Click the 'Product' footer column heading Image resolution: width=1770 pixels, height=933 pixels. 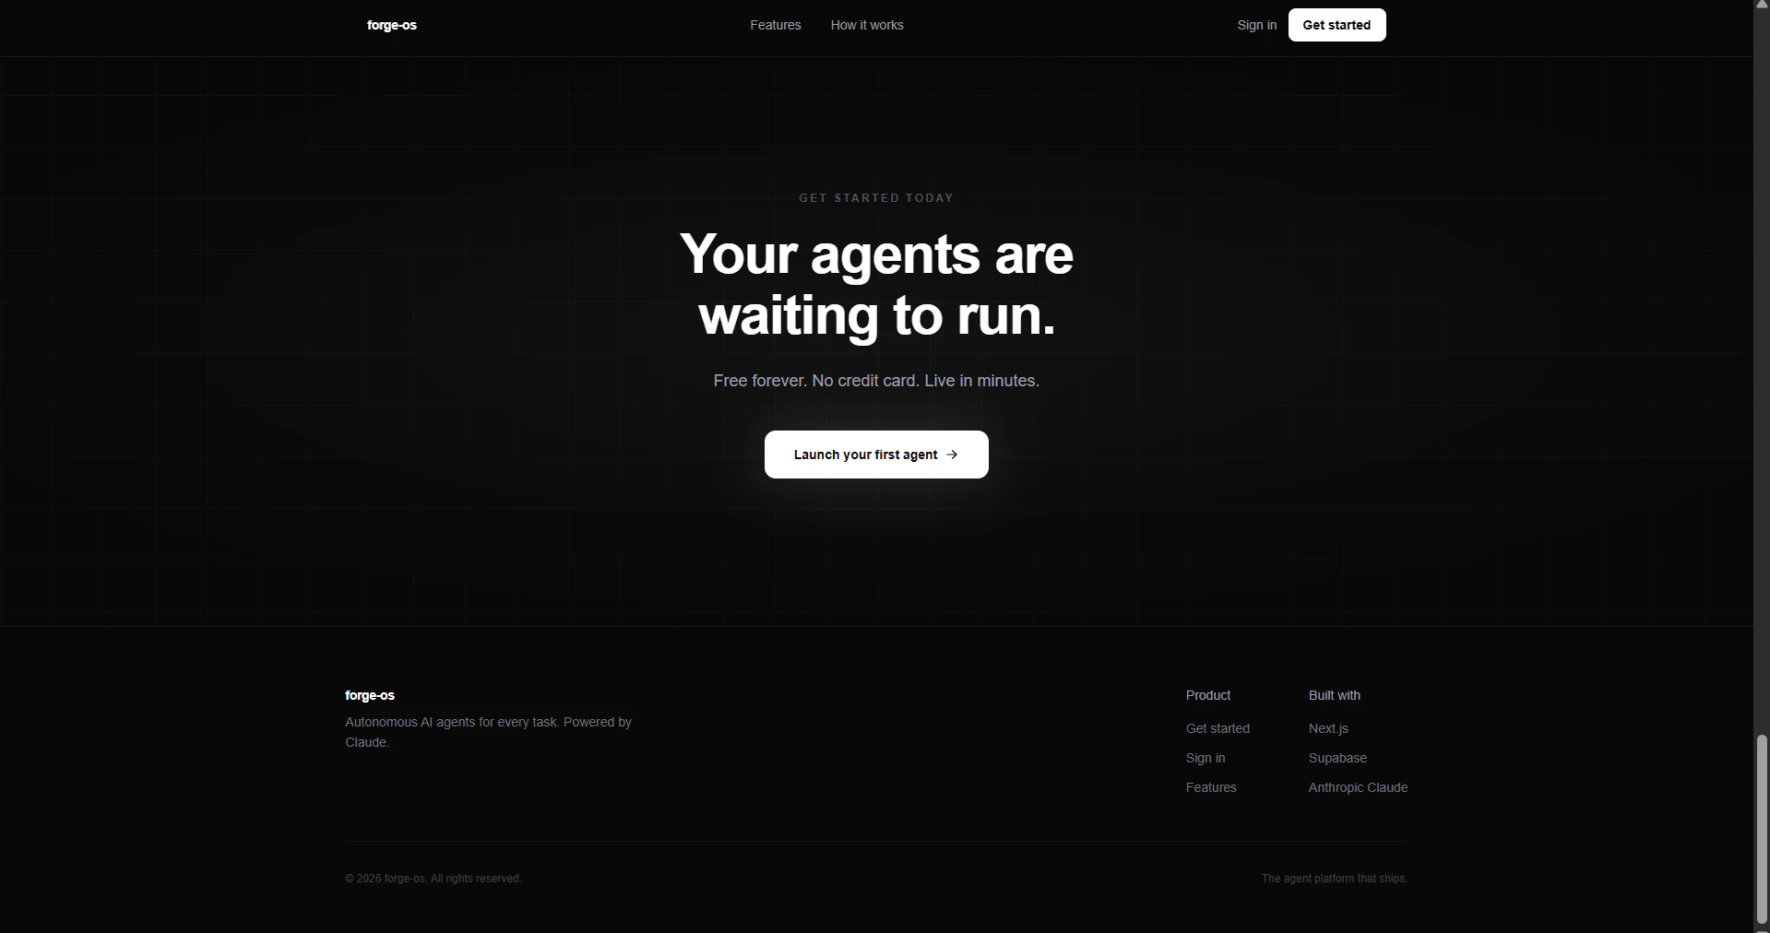pyautogui.click(x=1208, y=695)
